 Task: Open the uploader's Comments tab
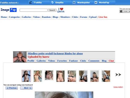coord(94,61)
